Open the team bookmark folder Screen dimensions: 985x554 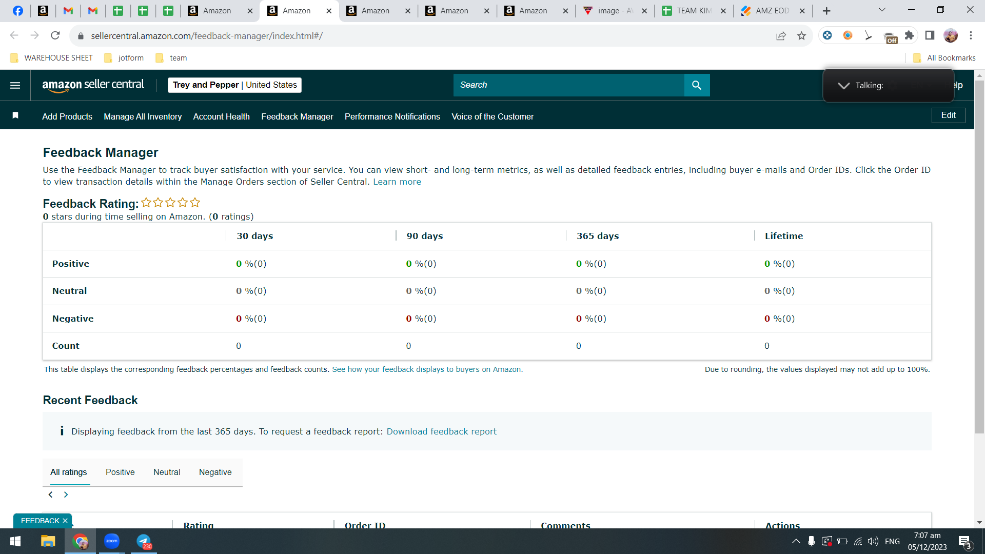[171, 58]
